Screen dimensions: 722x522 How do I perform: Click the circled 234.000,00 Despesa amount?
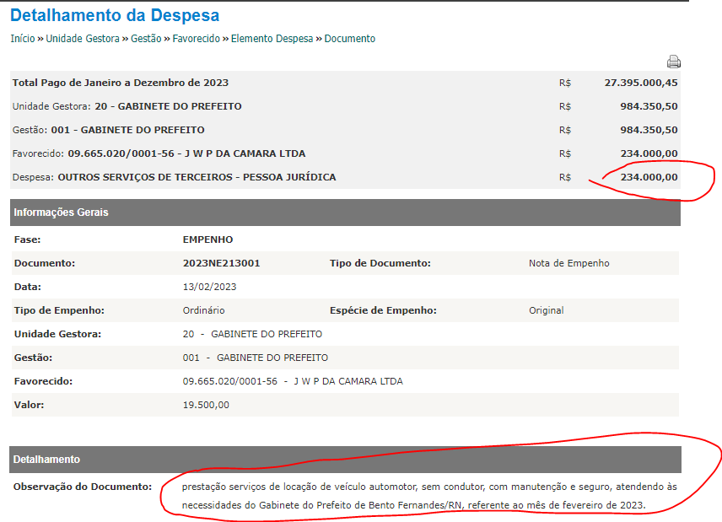pos(649,177)
